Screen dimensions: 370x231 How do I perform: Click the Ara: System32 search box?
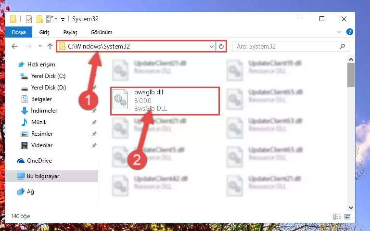[290, 47]
